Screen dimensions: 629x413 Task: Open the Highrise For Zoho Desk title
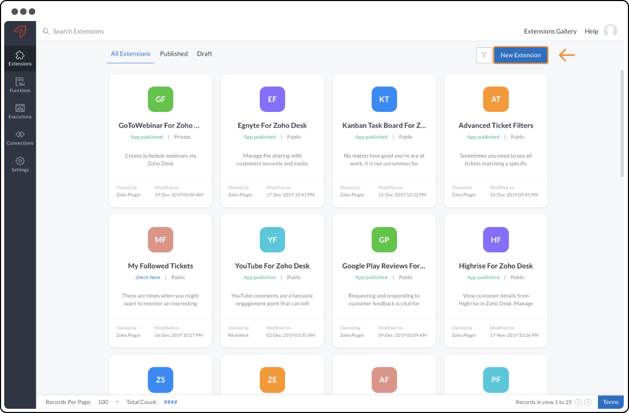(496, 266)
